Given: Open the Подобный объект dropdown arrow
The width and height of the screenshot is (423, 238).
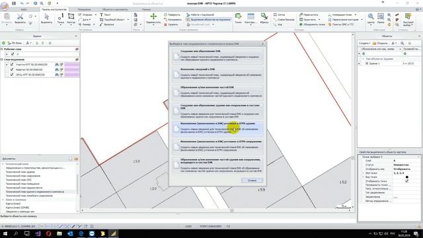Looking at the screenshot, I should click(x=128, y=19).
